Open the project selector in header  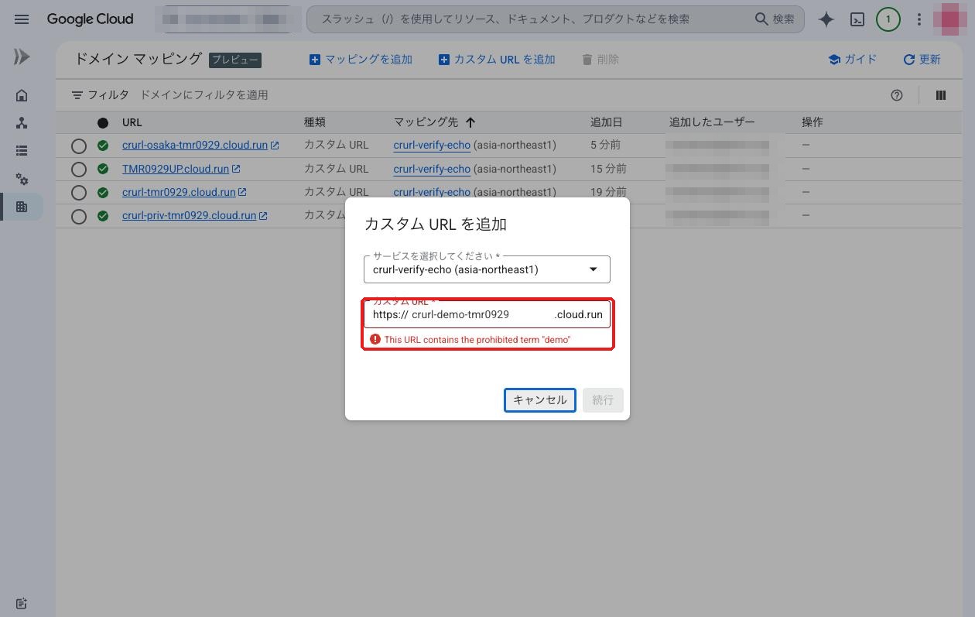pos(228,19)
